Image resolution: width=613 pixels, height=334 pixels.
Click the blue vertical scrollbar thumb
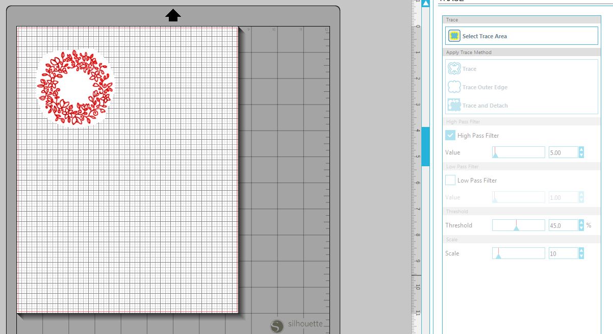coord(425,146)
